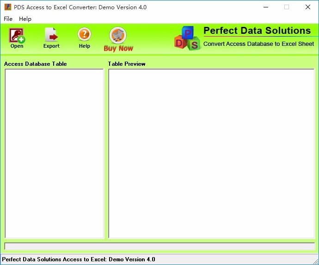The height and width of the screenshot is (265, 319).
Task: Click the app icon in title bar
Action: 8,7
